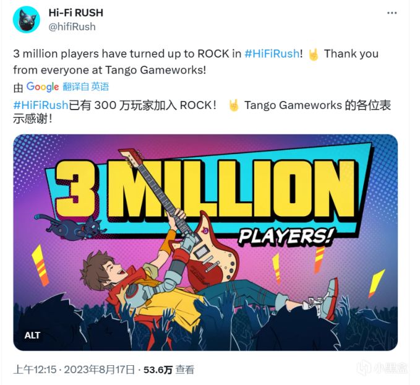This screenshot has width=420, height=385.
Task: Click the #HiFiRush hashtag in translated text
Action: [x=40, y=105]
